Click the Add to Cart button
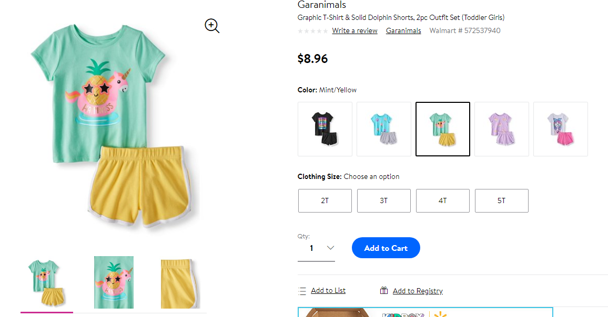 (x=386, y=248)
